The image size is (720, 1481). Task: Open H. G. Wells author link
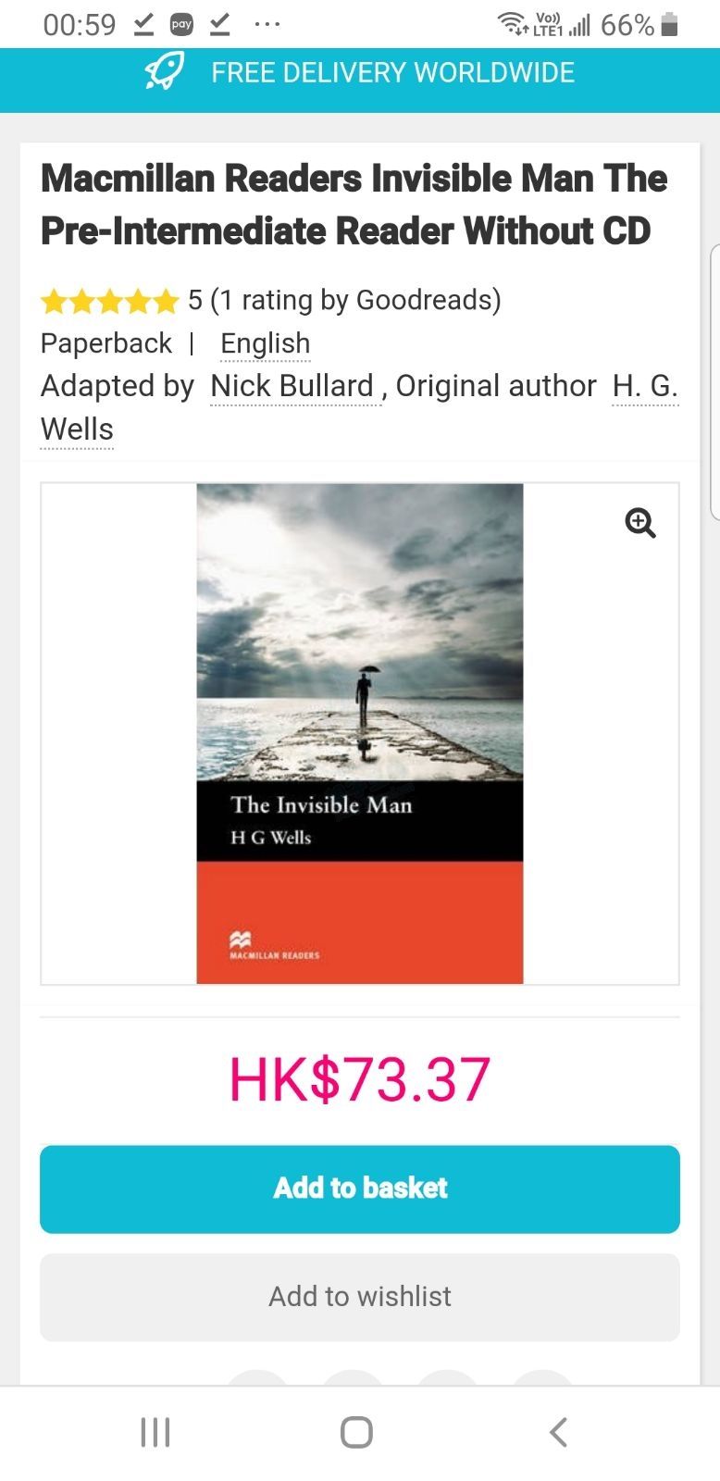[x=645, y=386]
